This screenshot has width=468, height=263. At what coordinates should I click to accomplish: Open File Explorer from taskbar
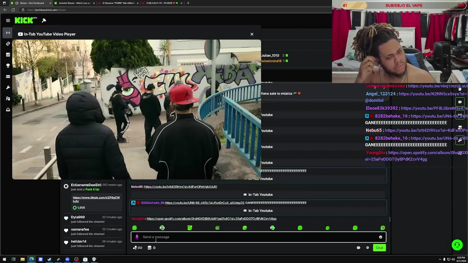pyautogui.click(x=22, y=259)
